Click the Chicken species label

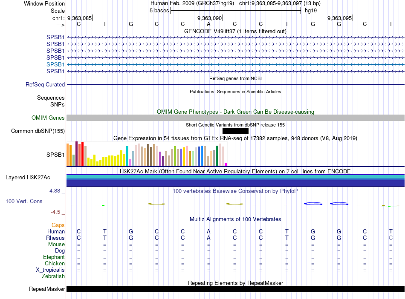point(55,263)
